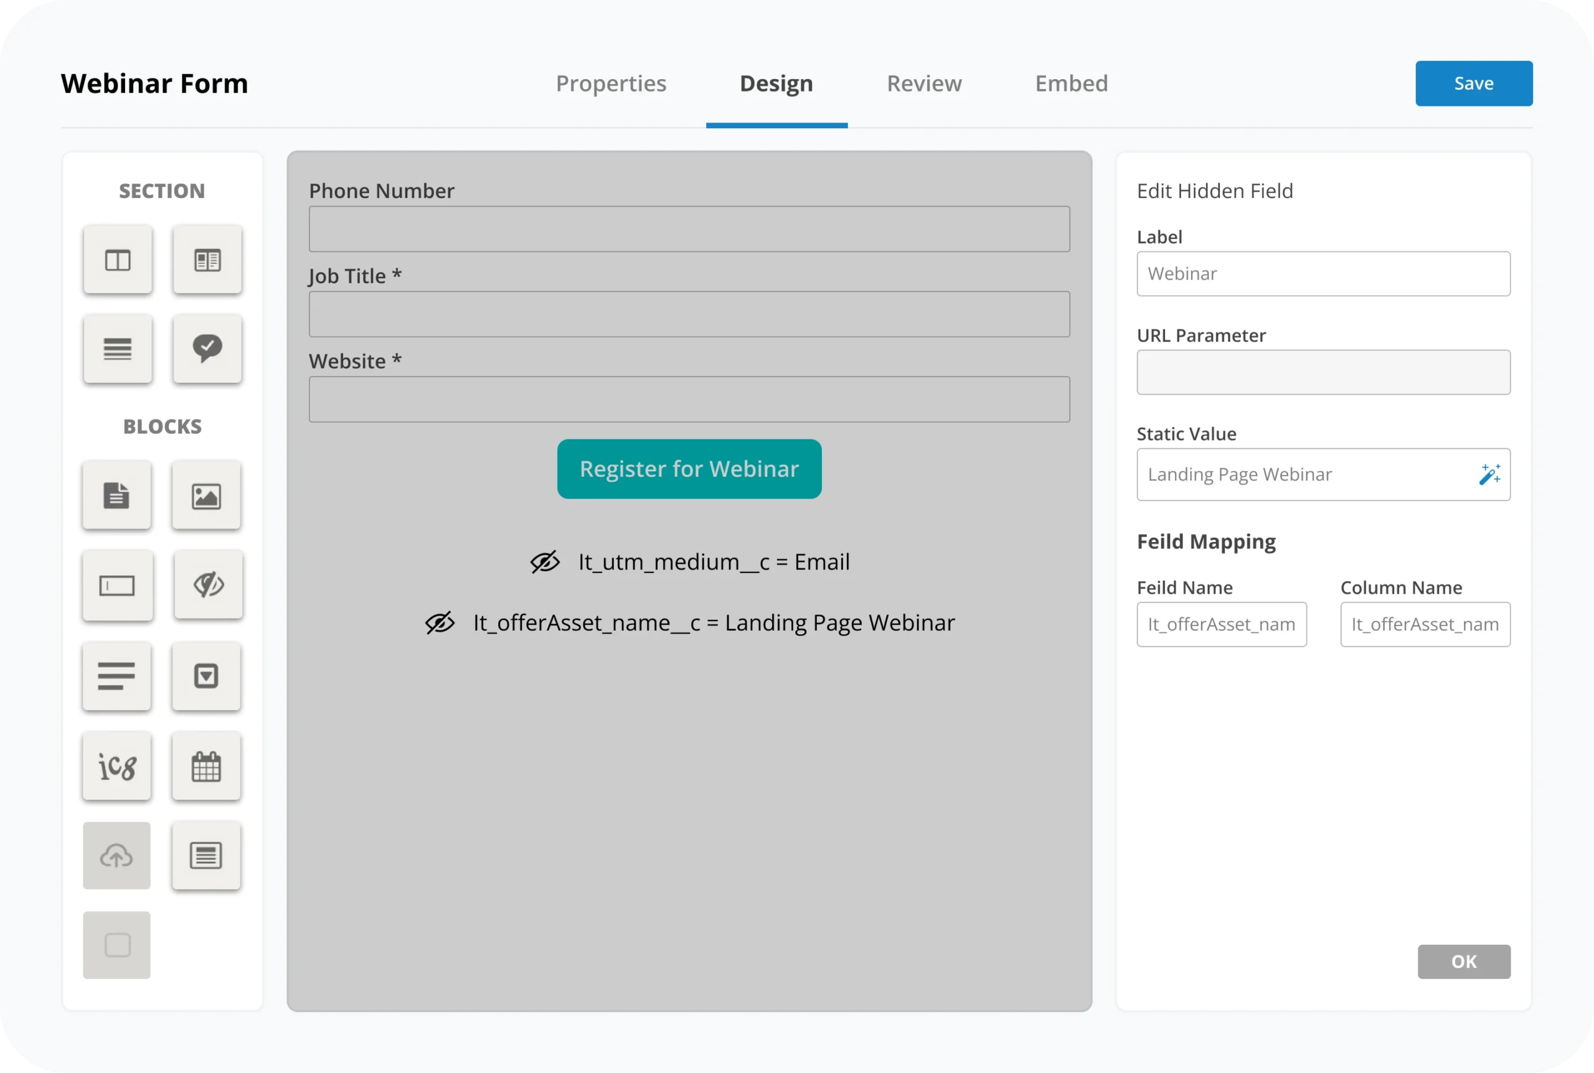Image resolution: width=1594 pixels, height=1073 pixels.
Task: Select the two-column section layout icon
Action: [118, 260]
